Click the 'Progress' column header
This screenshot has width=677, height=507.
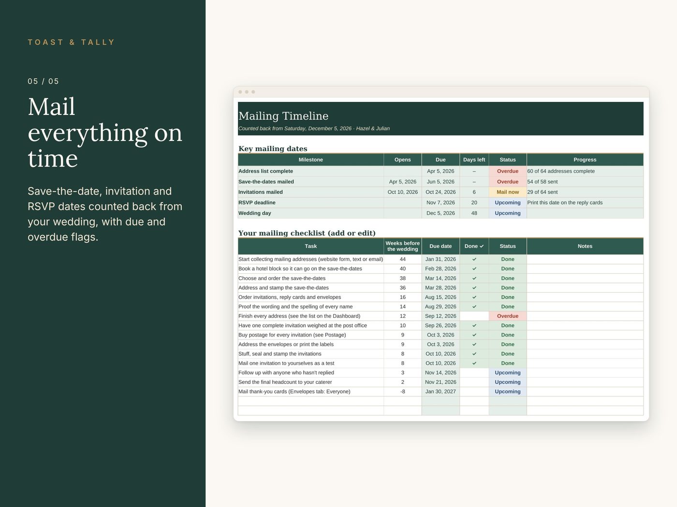[585, 160]
